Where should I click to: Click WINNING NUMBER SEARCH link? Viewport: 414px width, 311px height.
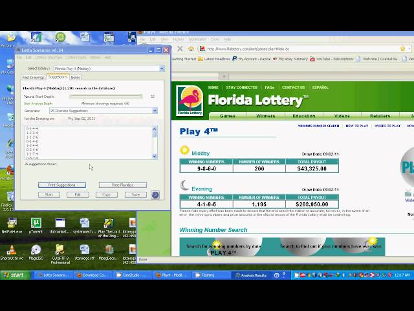319,126
